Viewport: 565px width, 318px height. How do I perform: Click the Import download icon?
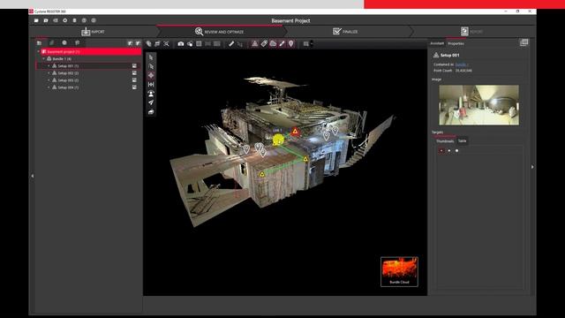86,32
